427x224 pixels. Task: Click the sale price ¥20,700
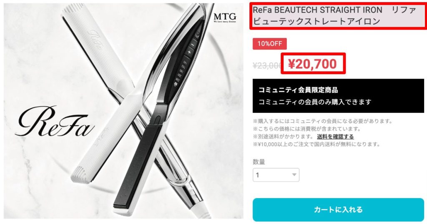tap(313, 64)
